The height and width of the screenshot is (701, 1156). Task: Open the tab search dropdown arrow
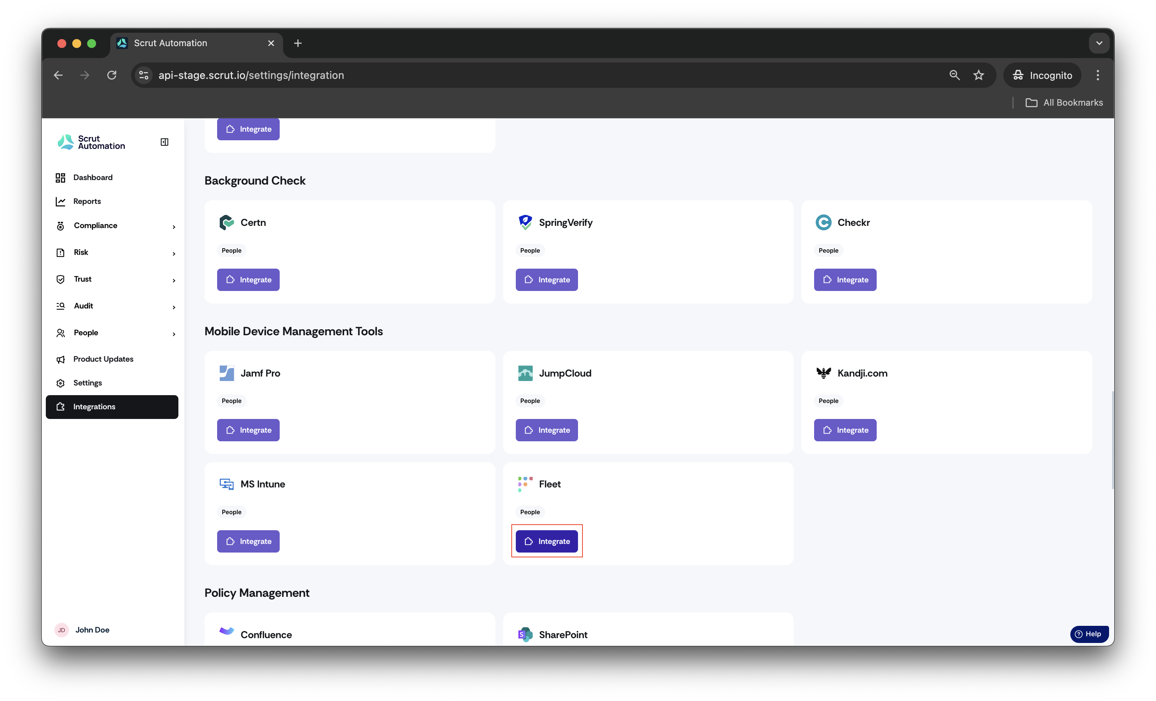click(x=1099, y=43)
